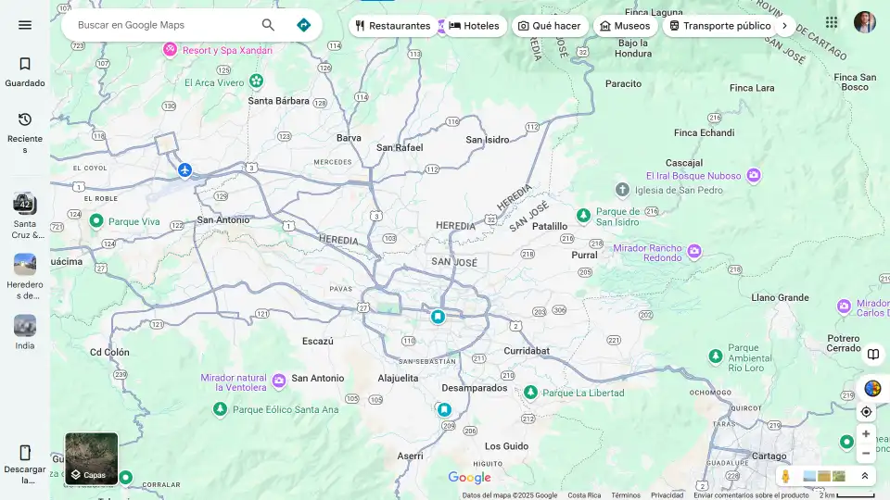Screen dimensions: 890x500
Task: Toggle the globe view button
Action: pyautogui.click(x=872, y=388)
